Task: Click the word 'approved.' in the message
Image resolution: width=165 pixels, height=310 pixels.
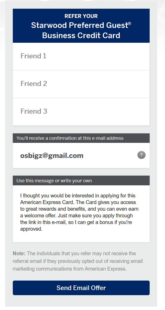Action: [x=31, y=229]
